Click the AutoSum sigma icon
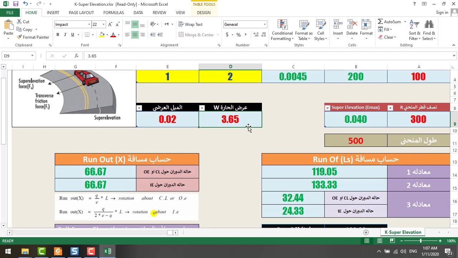458x258 pixels. tap(389, 22)
